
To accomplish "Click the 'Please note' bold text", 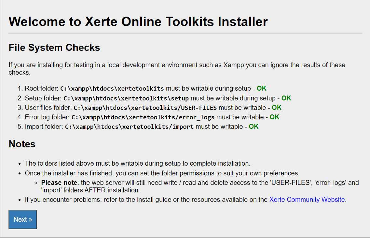I will [59, 183].
